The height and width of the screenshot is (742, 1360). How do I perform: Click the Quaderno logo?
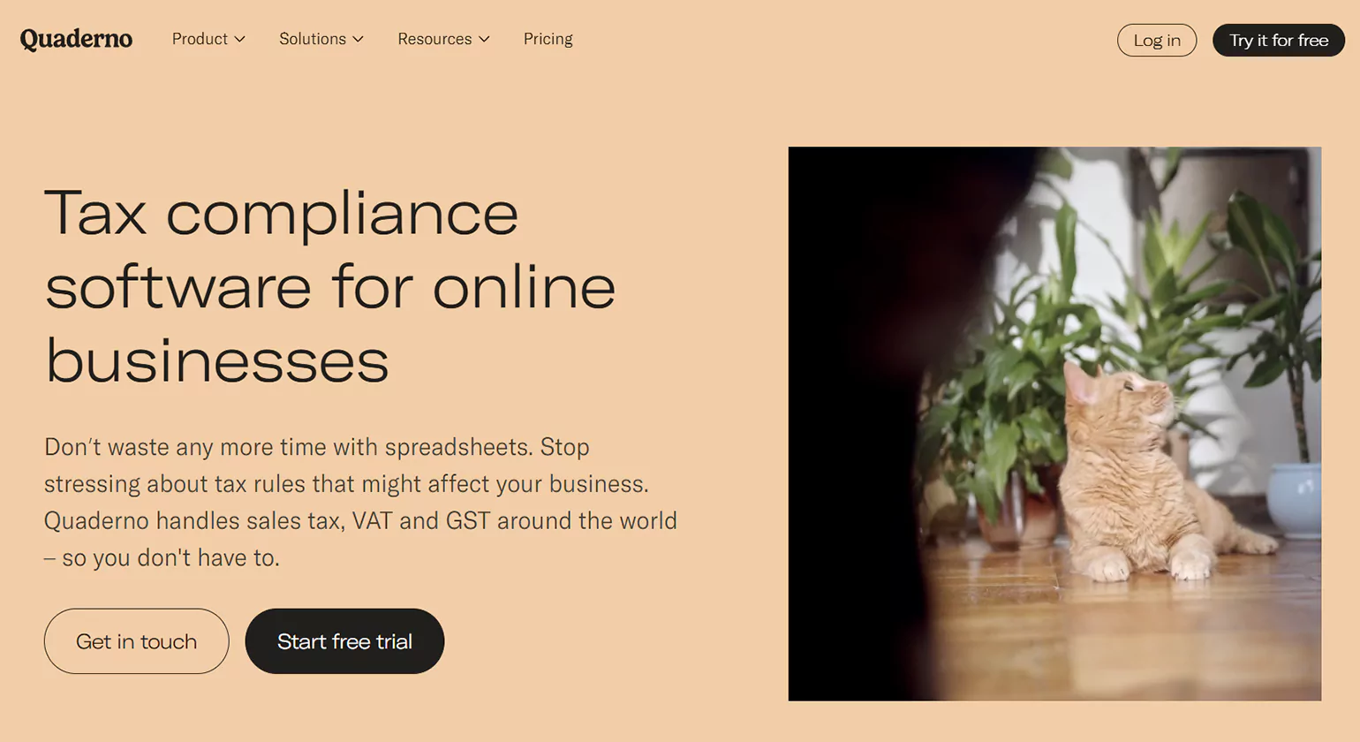pyautogui.click(x=76, y=39)
